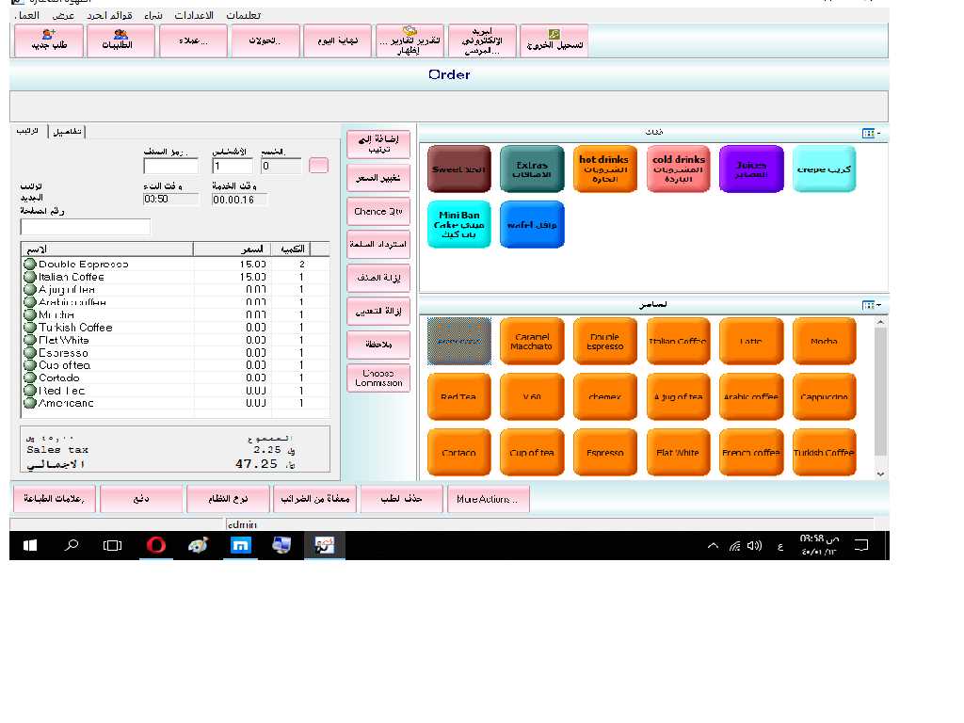Click the Payment button (دفع)

pos(141,499)
